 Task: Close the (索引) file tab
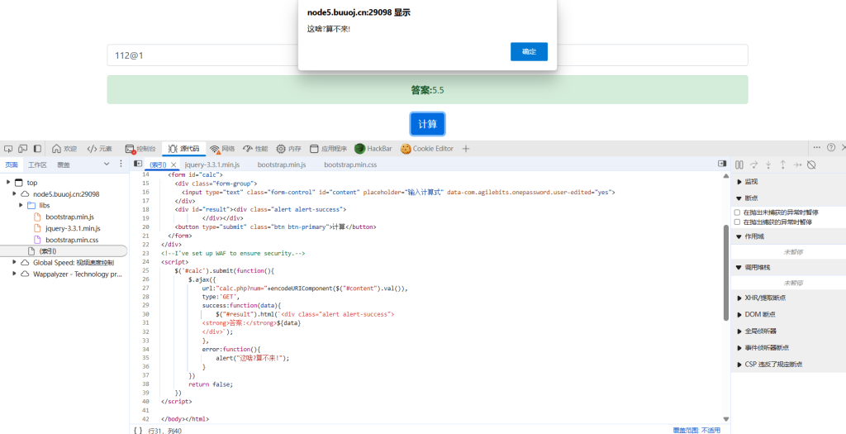173,165
